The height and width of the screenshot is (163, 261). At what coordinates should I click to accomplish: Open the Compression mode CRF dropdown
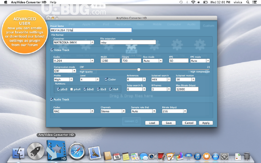click(x=65, y=71)
